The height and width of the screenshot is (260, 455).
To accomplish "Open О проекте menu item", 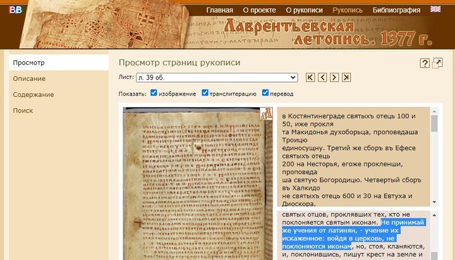I will (260, 10).
